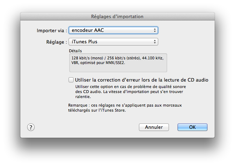Click the 'Détails' heading
Screen dimensions: 235x166
75,51
